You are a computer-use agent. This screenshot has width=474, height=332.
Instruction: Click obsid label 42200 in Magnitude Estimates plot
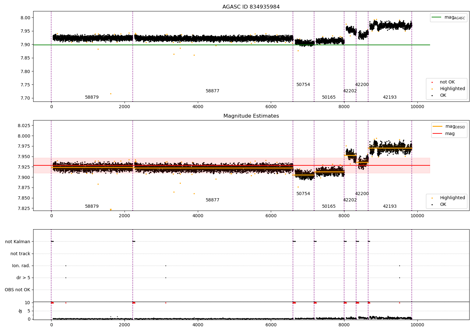pyautogui.click(x=362, y=194)
